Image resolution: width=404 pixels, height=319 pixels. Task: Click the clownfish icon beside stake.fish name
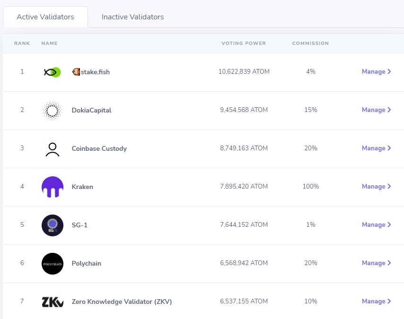[76, 72]
